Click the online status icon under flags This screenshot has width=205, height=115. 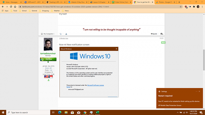tap(48, 80)
